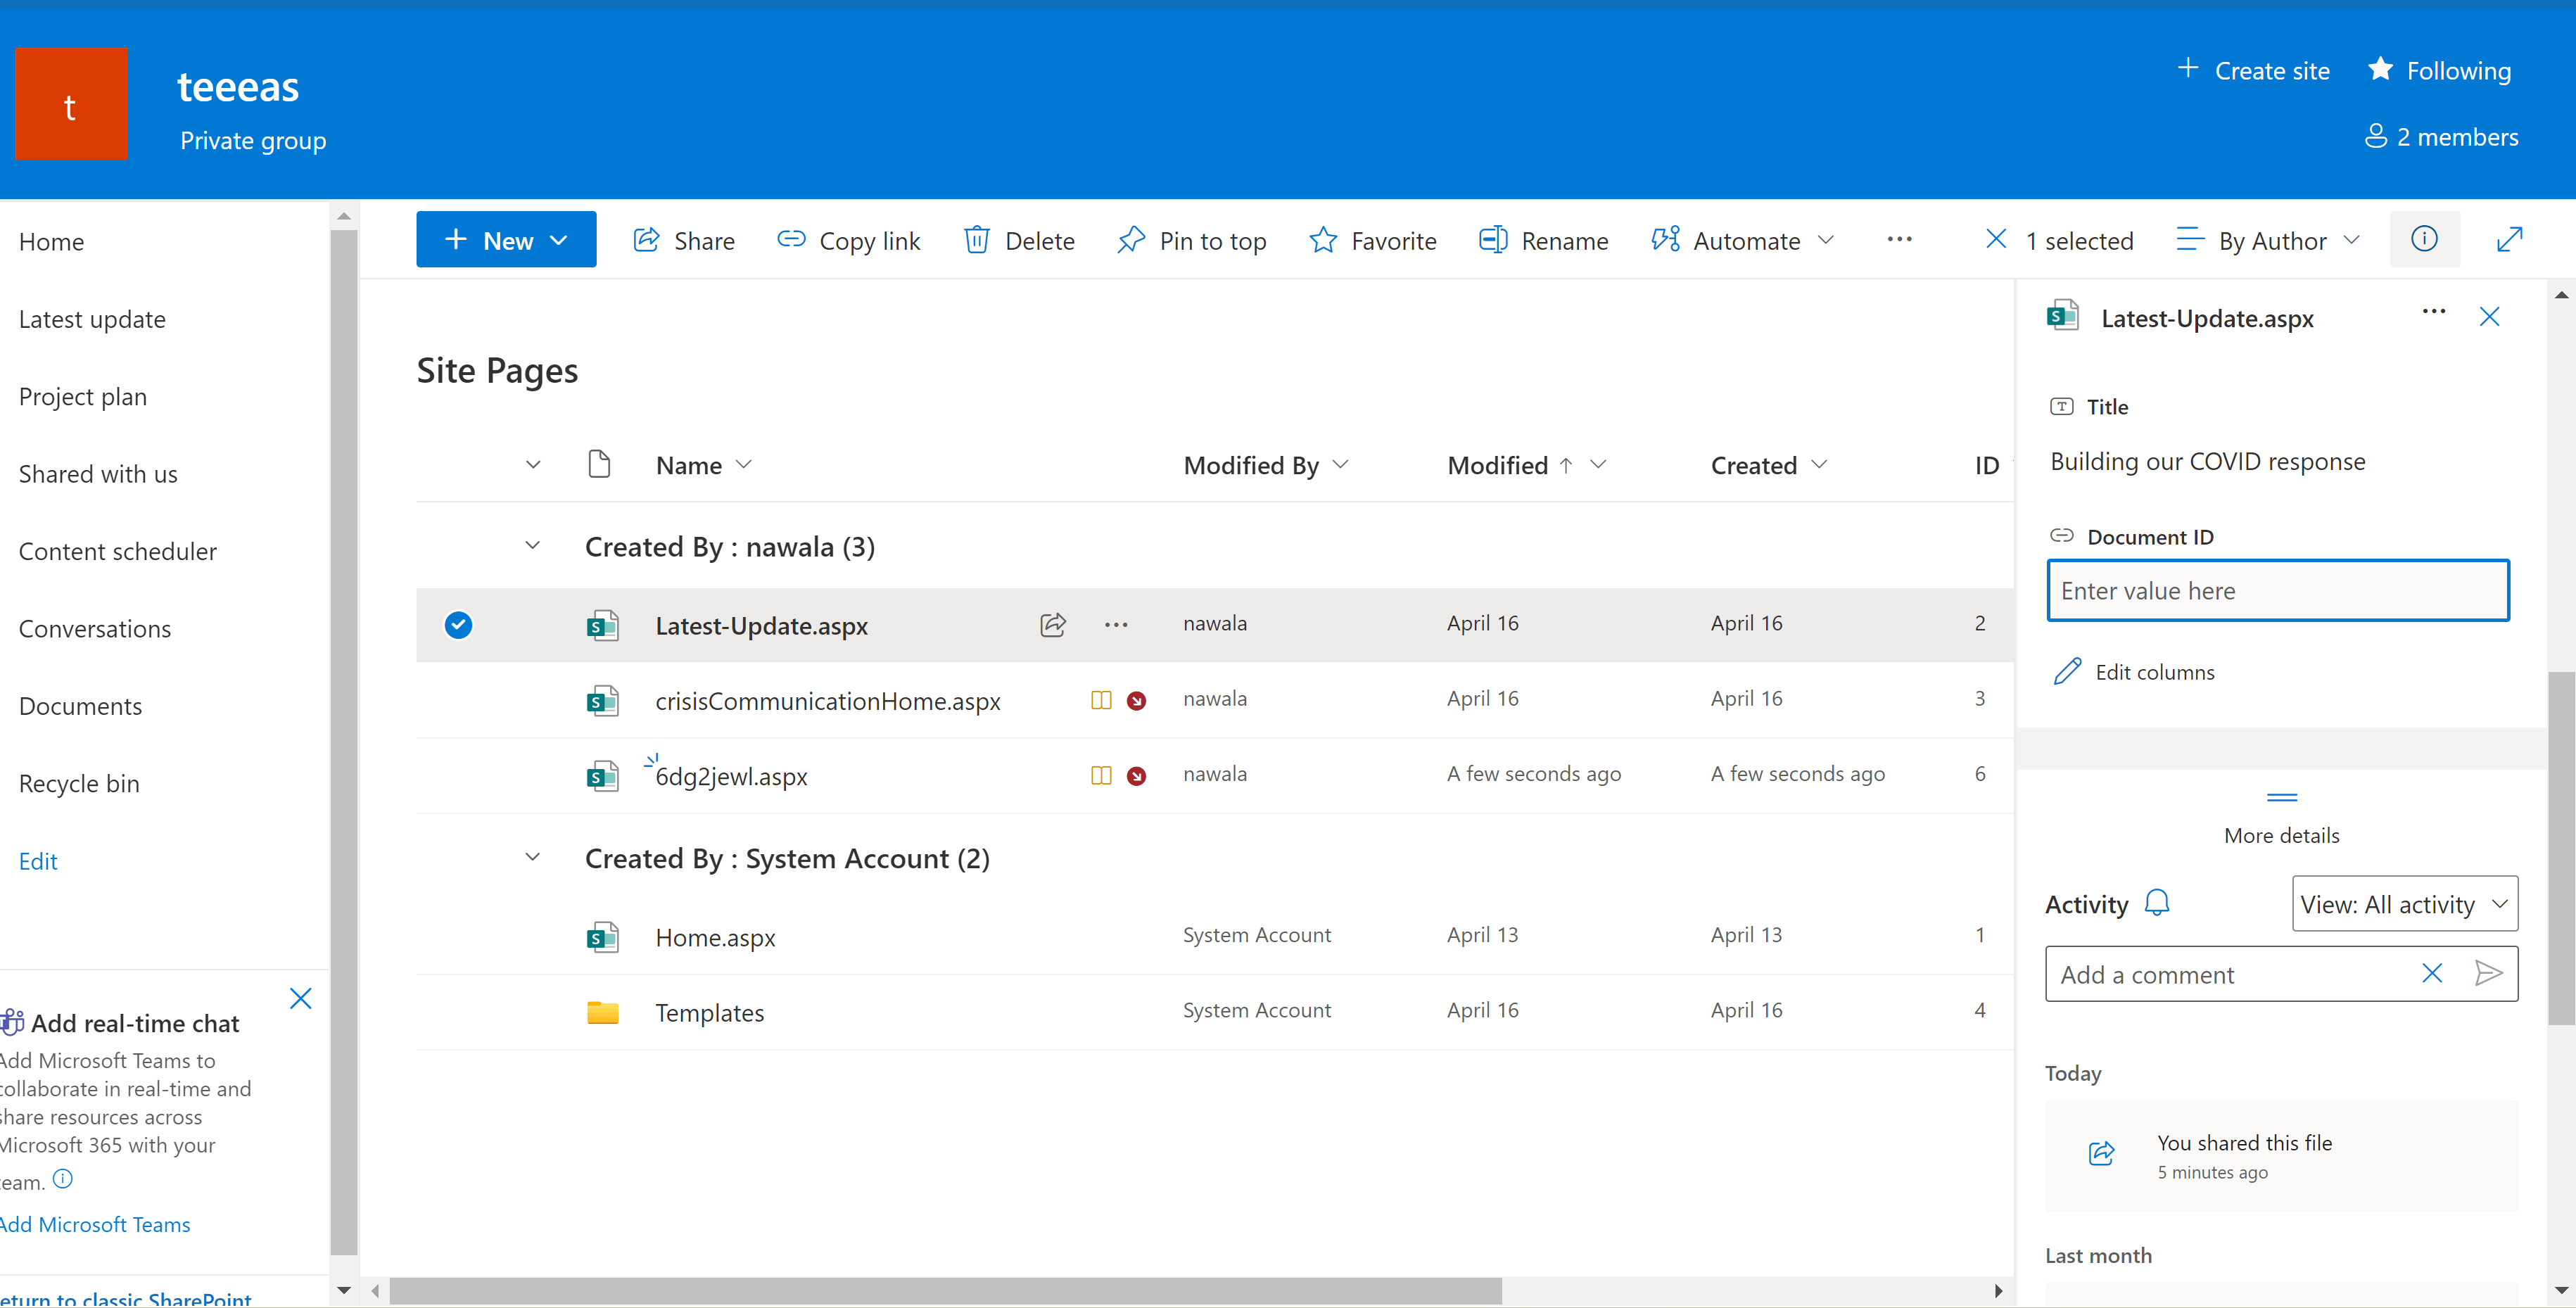The width and height of the screenshot is (2576, 1308).
Task: Click the send comment arrow icon
Action: click(2487, 973)
